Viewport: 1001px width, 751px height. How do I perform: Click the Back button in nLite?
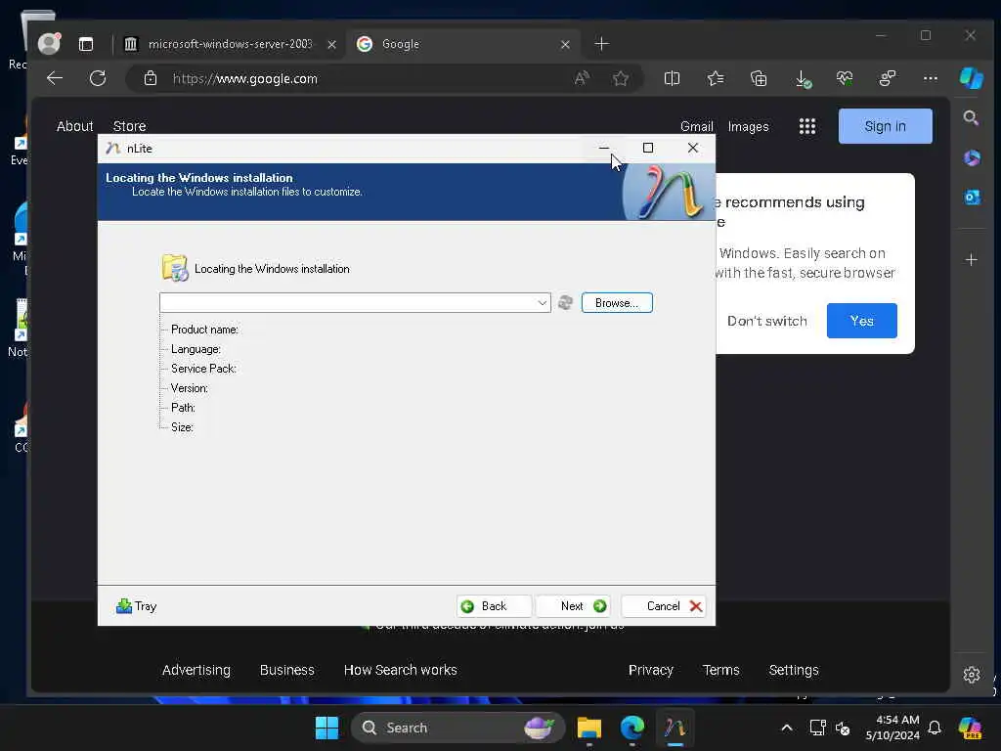(494, 606)
